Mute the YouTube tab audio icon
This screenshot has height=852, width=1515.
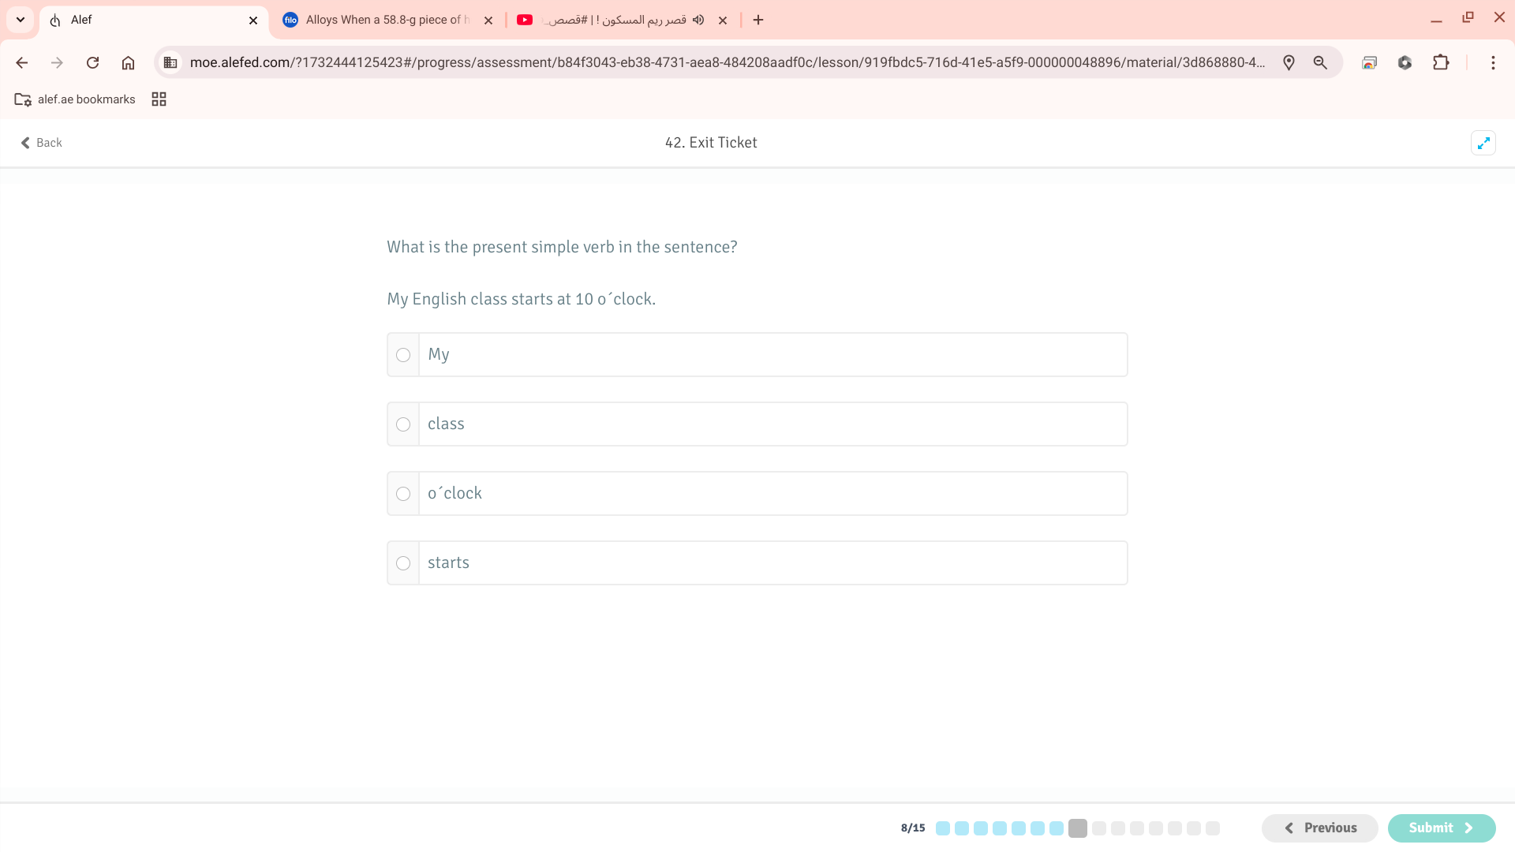pos(698,20)
